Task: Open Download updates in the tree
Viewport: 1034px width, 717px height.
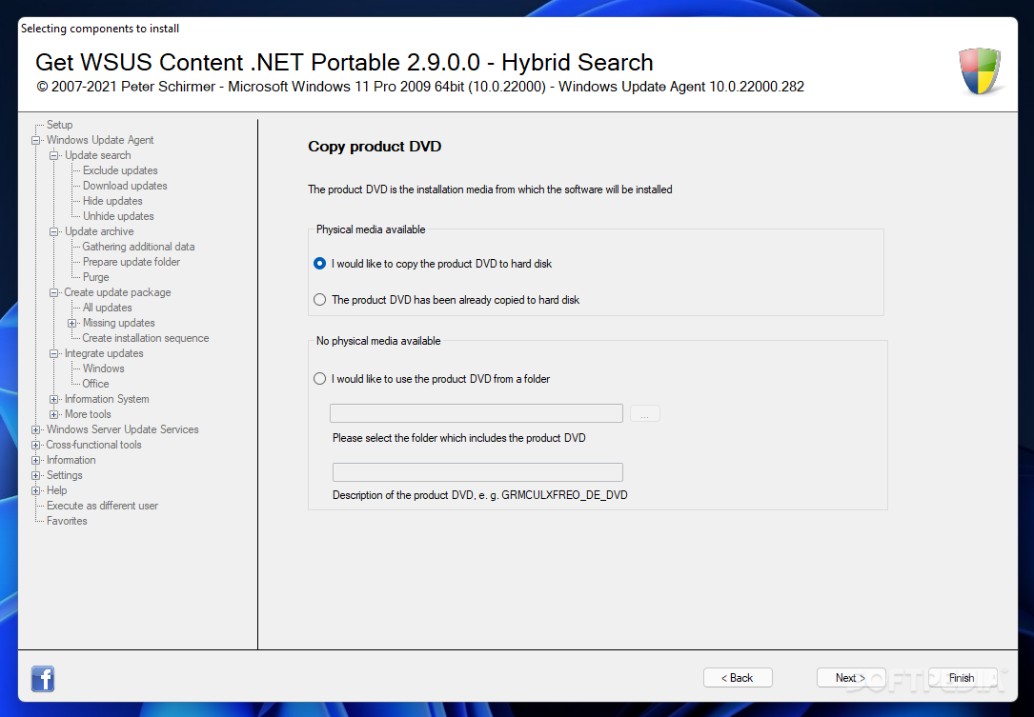Action: 125,185
